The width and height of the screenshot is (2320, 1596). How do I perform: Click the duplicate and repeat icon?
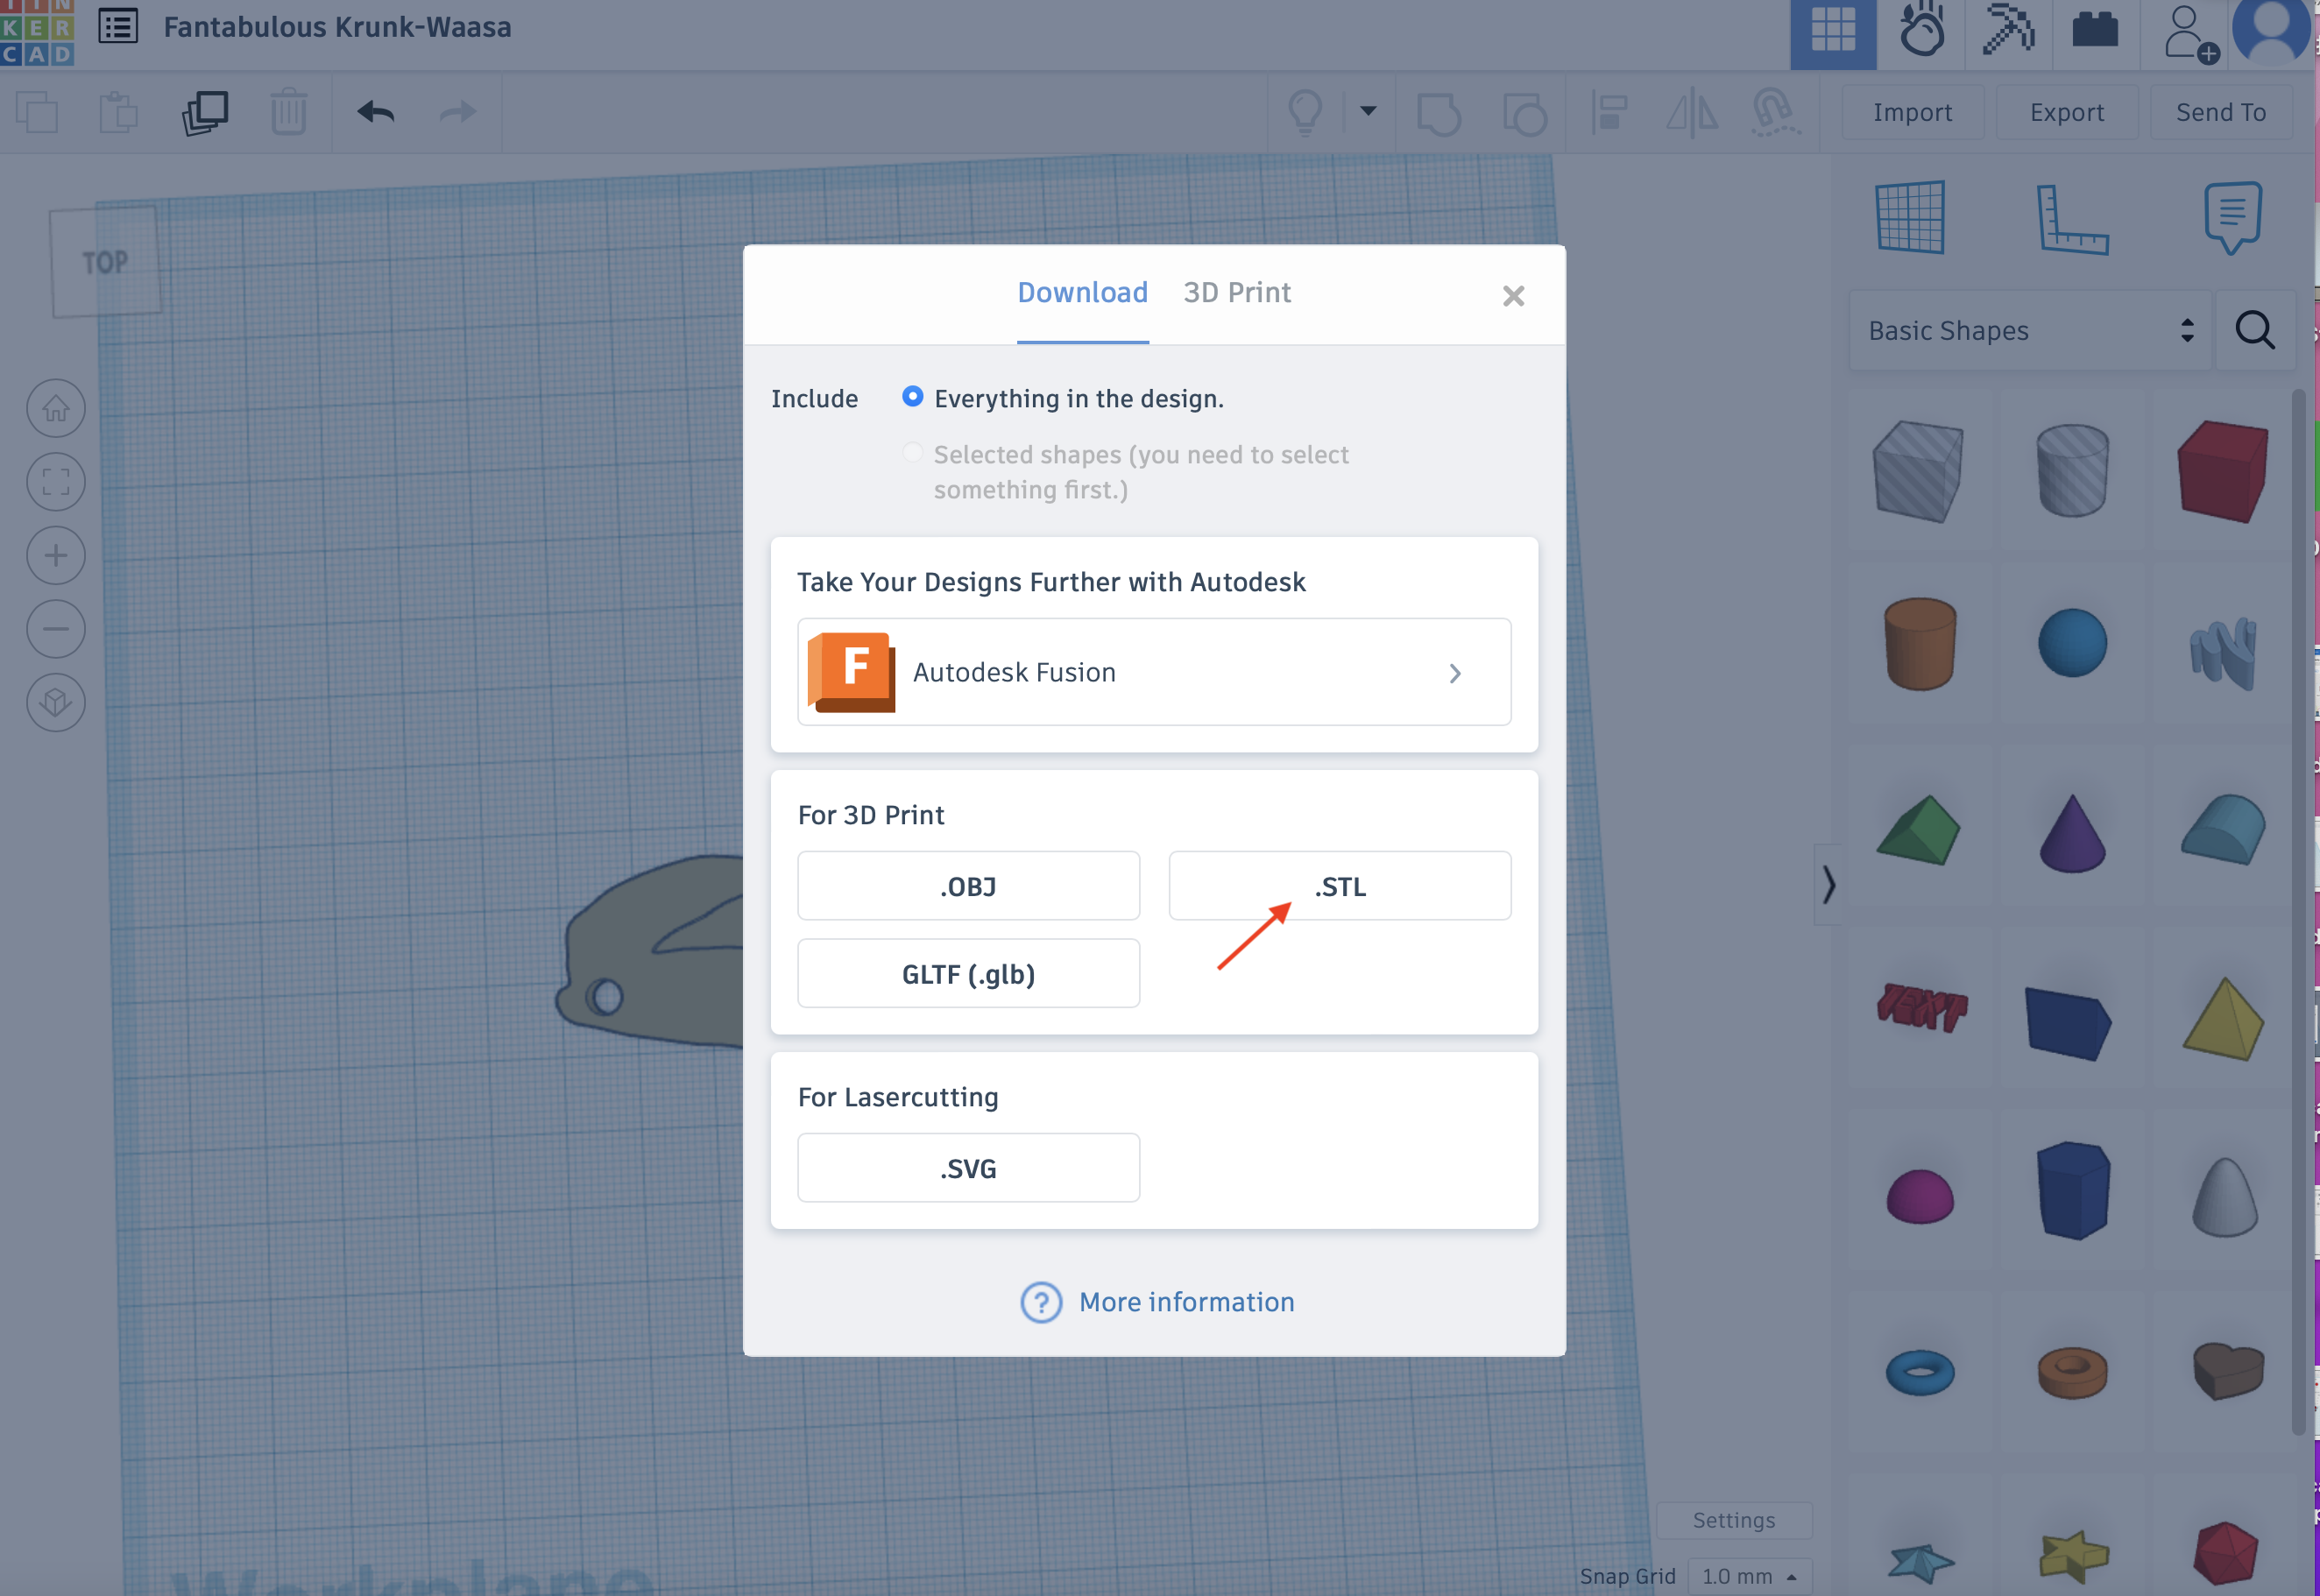(205, 112)
